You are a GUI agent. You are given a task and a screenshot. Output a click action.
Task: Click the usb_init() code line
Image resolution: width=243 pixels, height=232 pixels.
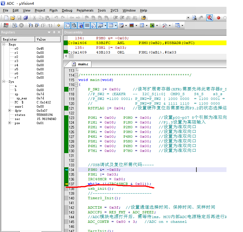(101, 189)
